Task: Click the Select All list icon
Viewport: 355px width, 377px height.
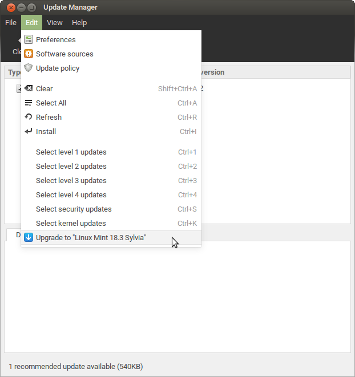Action: pyautogui.click(x=29, y=103)
